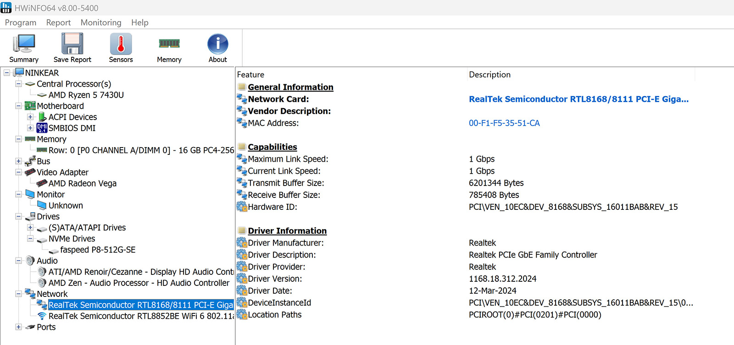This screenshot has width=734, height=345.
Task: Click the Transmit Buffer Size value 6201344 Bytes
Action: click(496, 183)
